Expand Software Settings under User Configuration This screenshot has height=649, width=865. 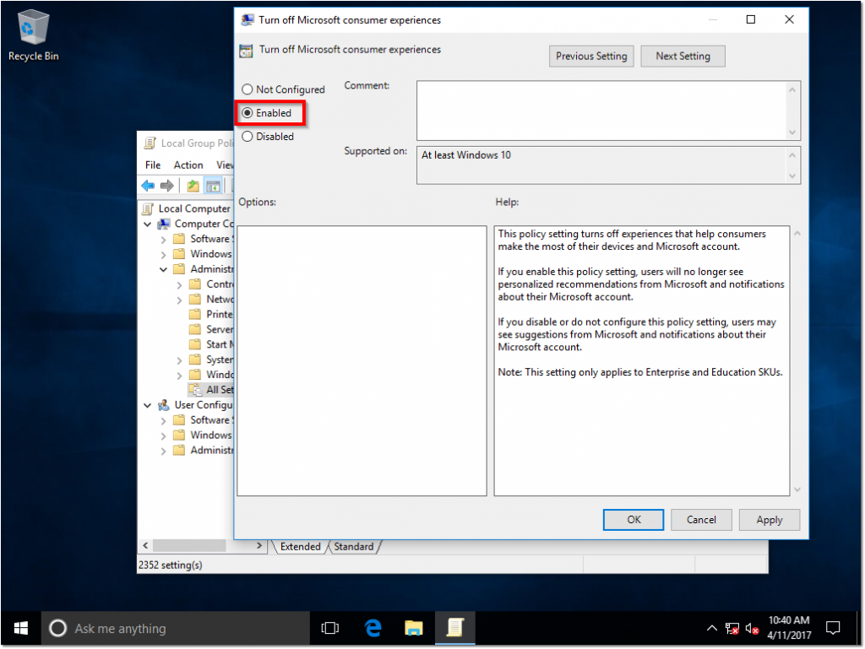[163, 421]
